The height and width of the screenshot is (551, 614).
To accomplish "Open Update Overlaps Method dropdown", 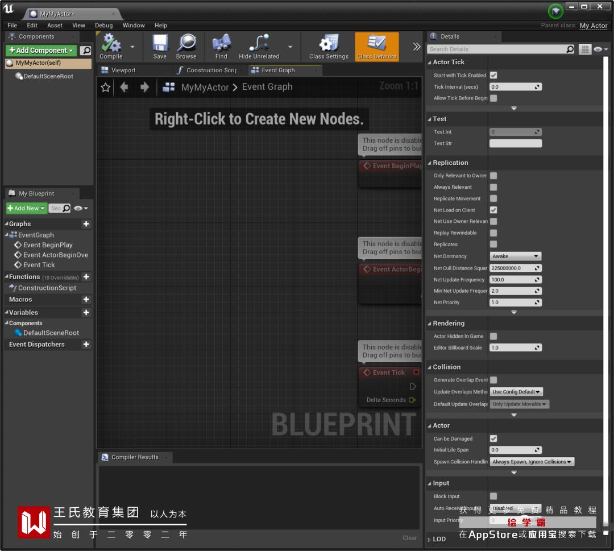I will pos(516,392).
